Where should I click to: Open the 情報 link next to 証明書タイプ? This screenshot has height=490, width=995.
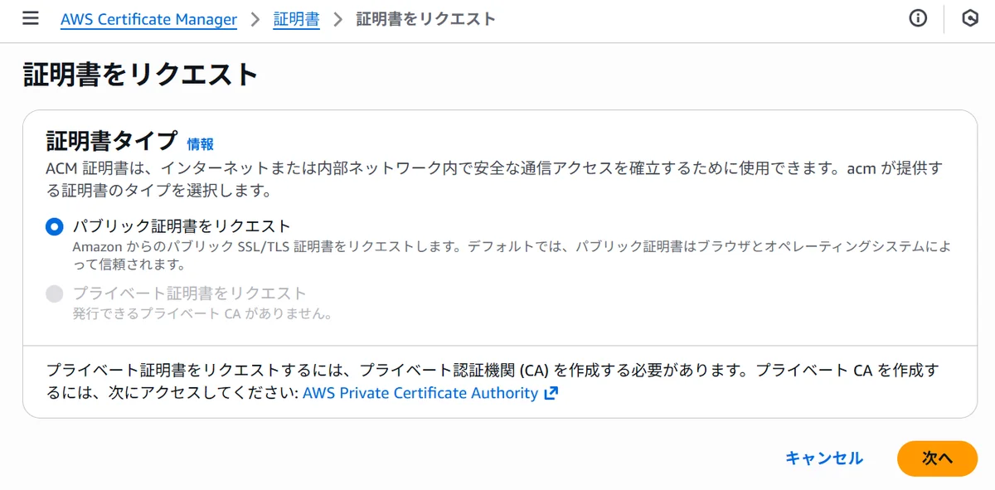[200, 143]
